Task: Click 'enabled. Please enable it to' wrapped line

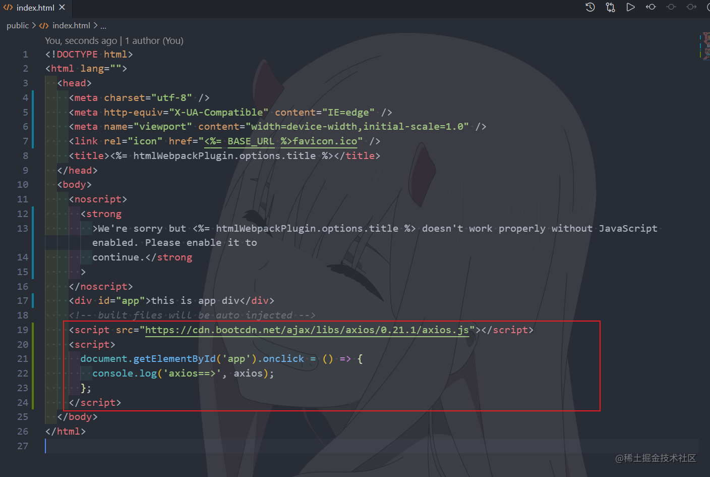Action: point(174,242)
